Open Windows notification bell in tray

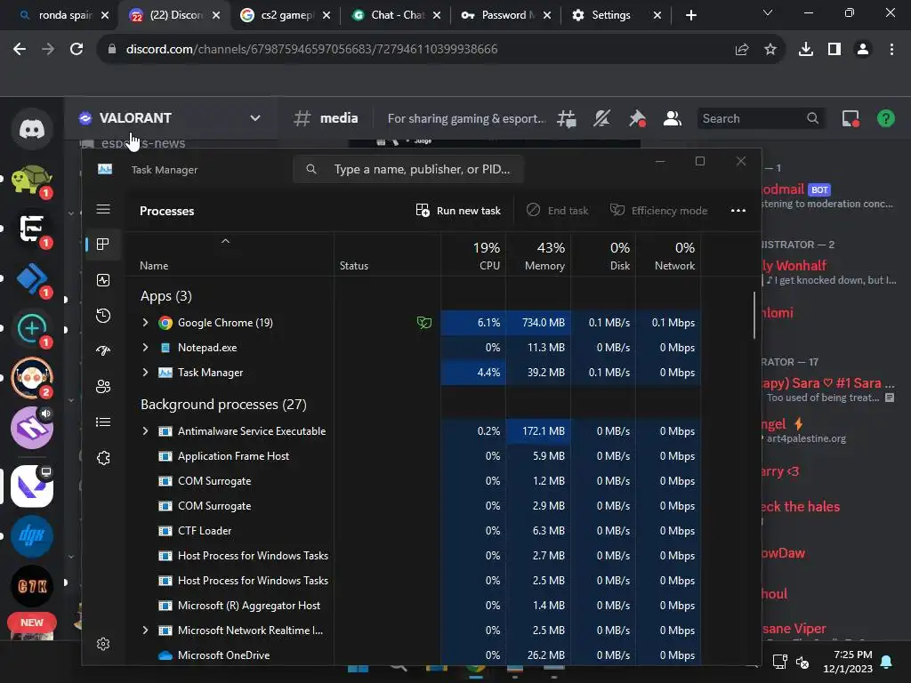[886, 662]
